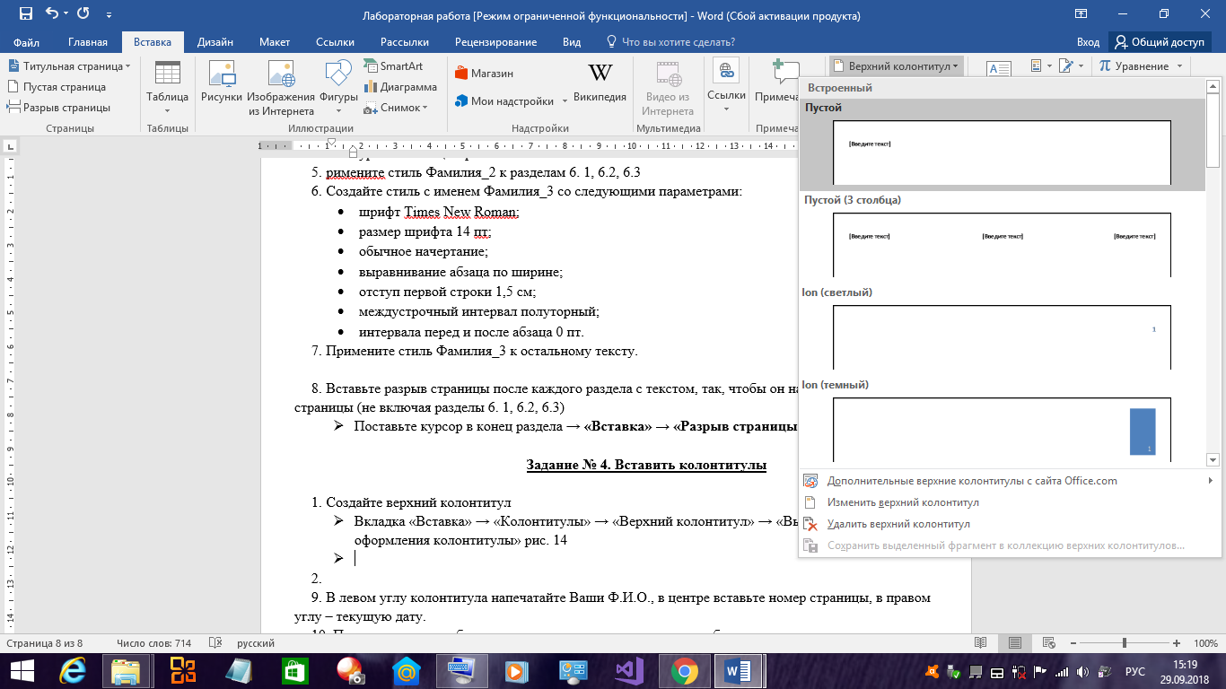Switch to the Рецензирование tab
This screenshot has height=689, width=1226.
tap(495, 42)
